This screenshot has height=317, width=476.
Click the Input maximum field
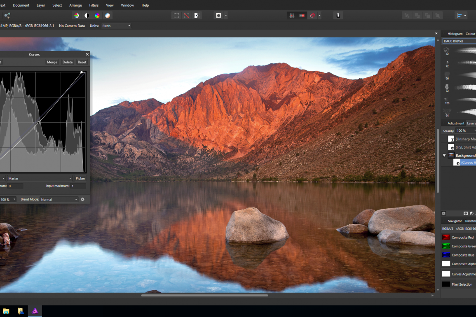tap(78, 186)
